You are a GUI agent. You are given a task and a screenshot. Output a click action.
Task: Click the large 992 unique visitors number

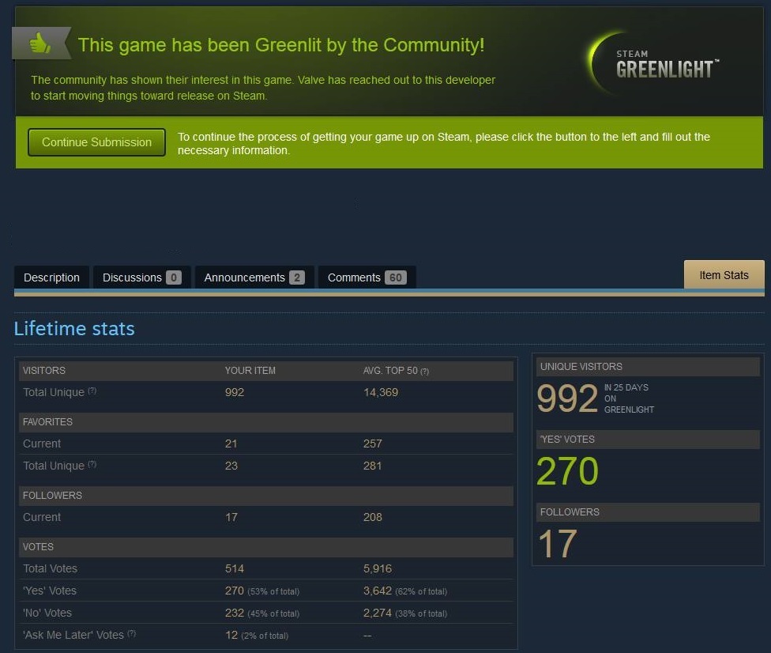coord(567,398)
